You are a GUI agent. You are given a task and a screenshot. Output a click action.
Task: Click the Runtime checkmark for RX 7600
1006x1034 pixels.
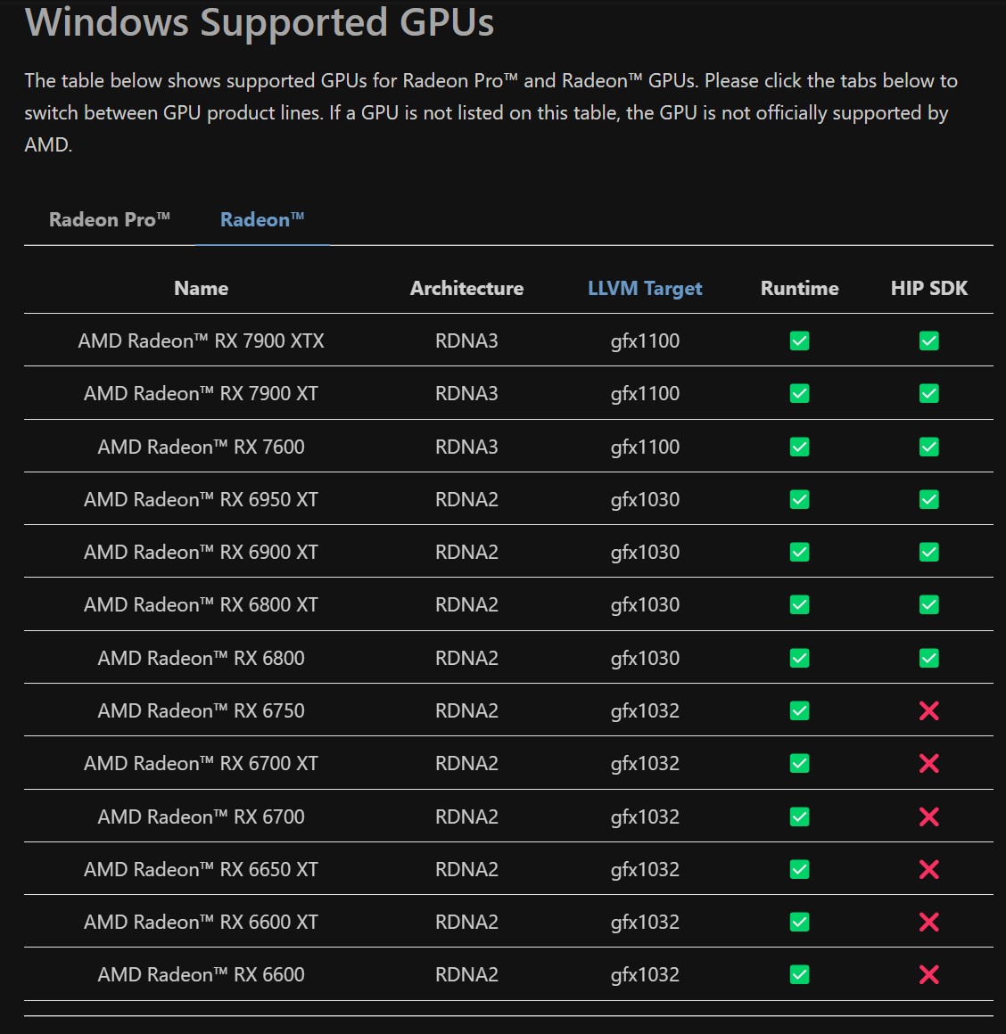tap(800, 447)
